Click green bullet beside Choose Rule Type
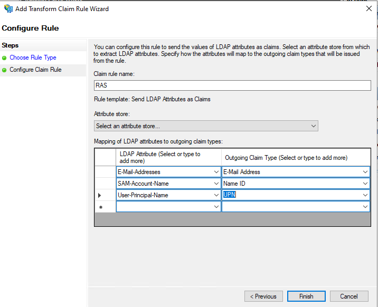Screen dimensions: 378x307 (4, 58)
